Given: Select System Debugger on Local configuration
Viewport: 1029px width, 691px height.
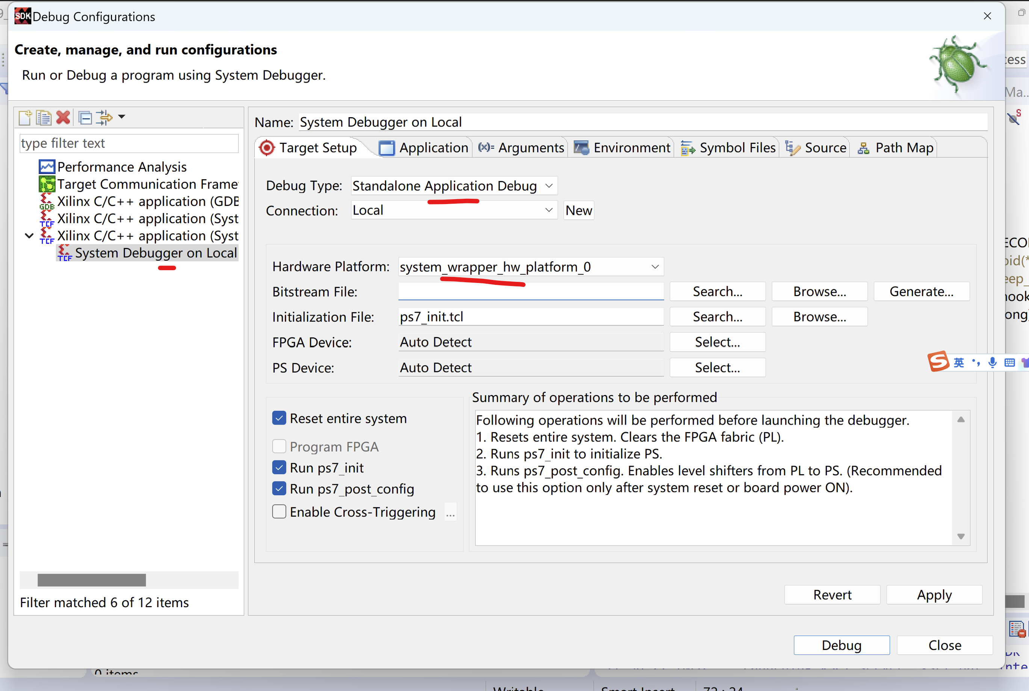Looking at the screenshot, I should point(148,253).
